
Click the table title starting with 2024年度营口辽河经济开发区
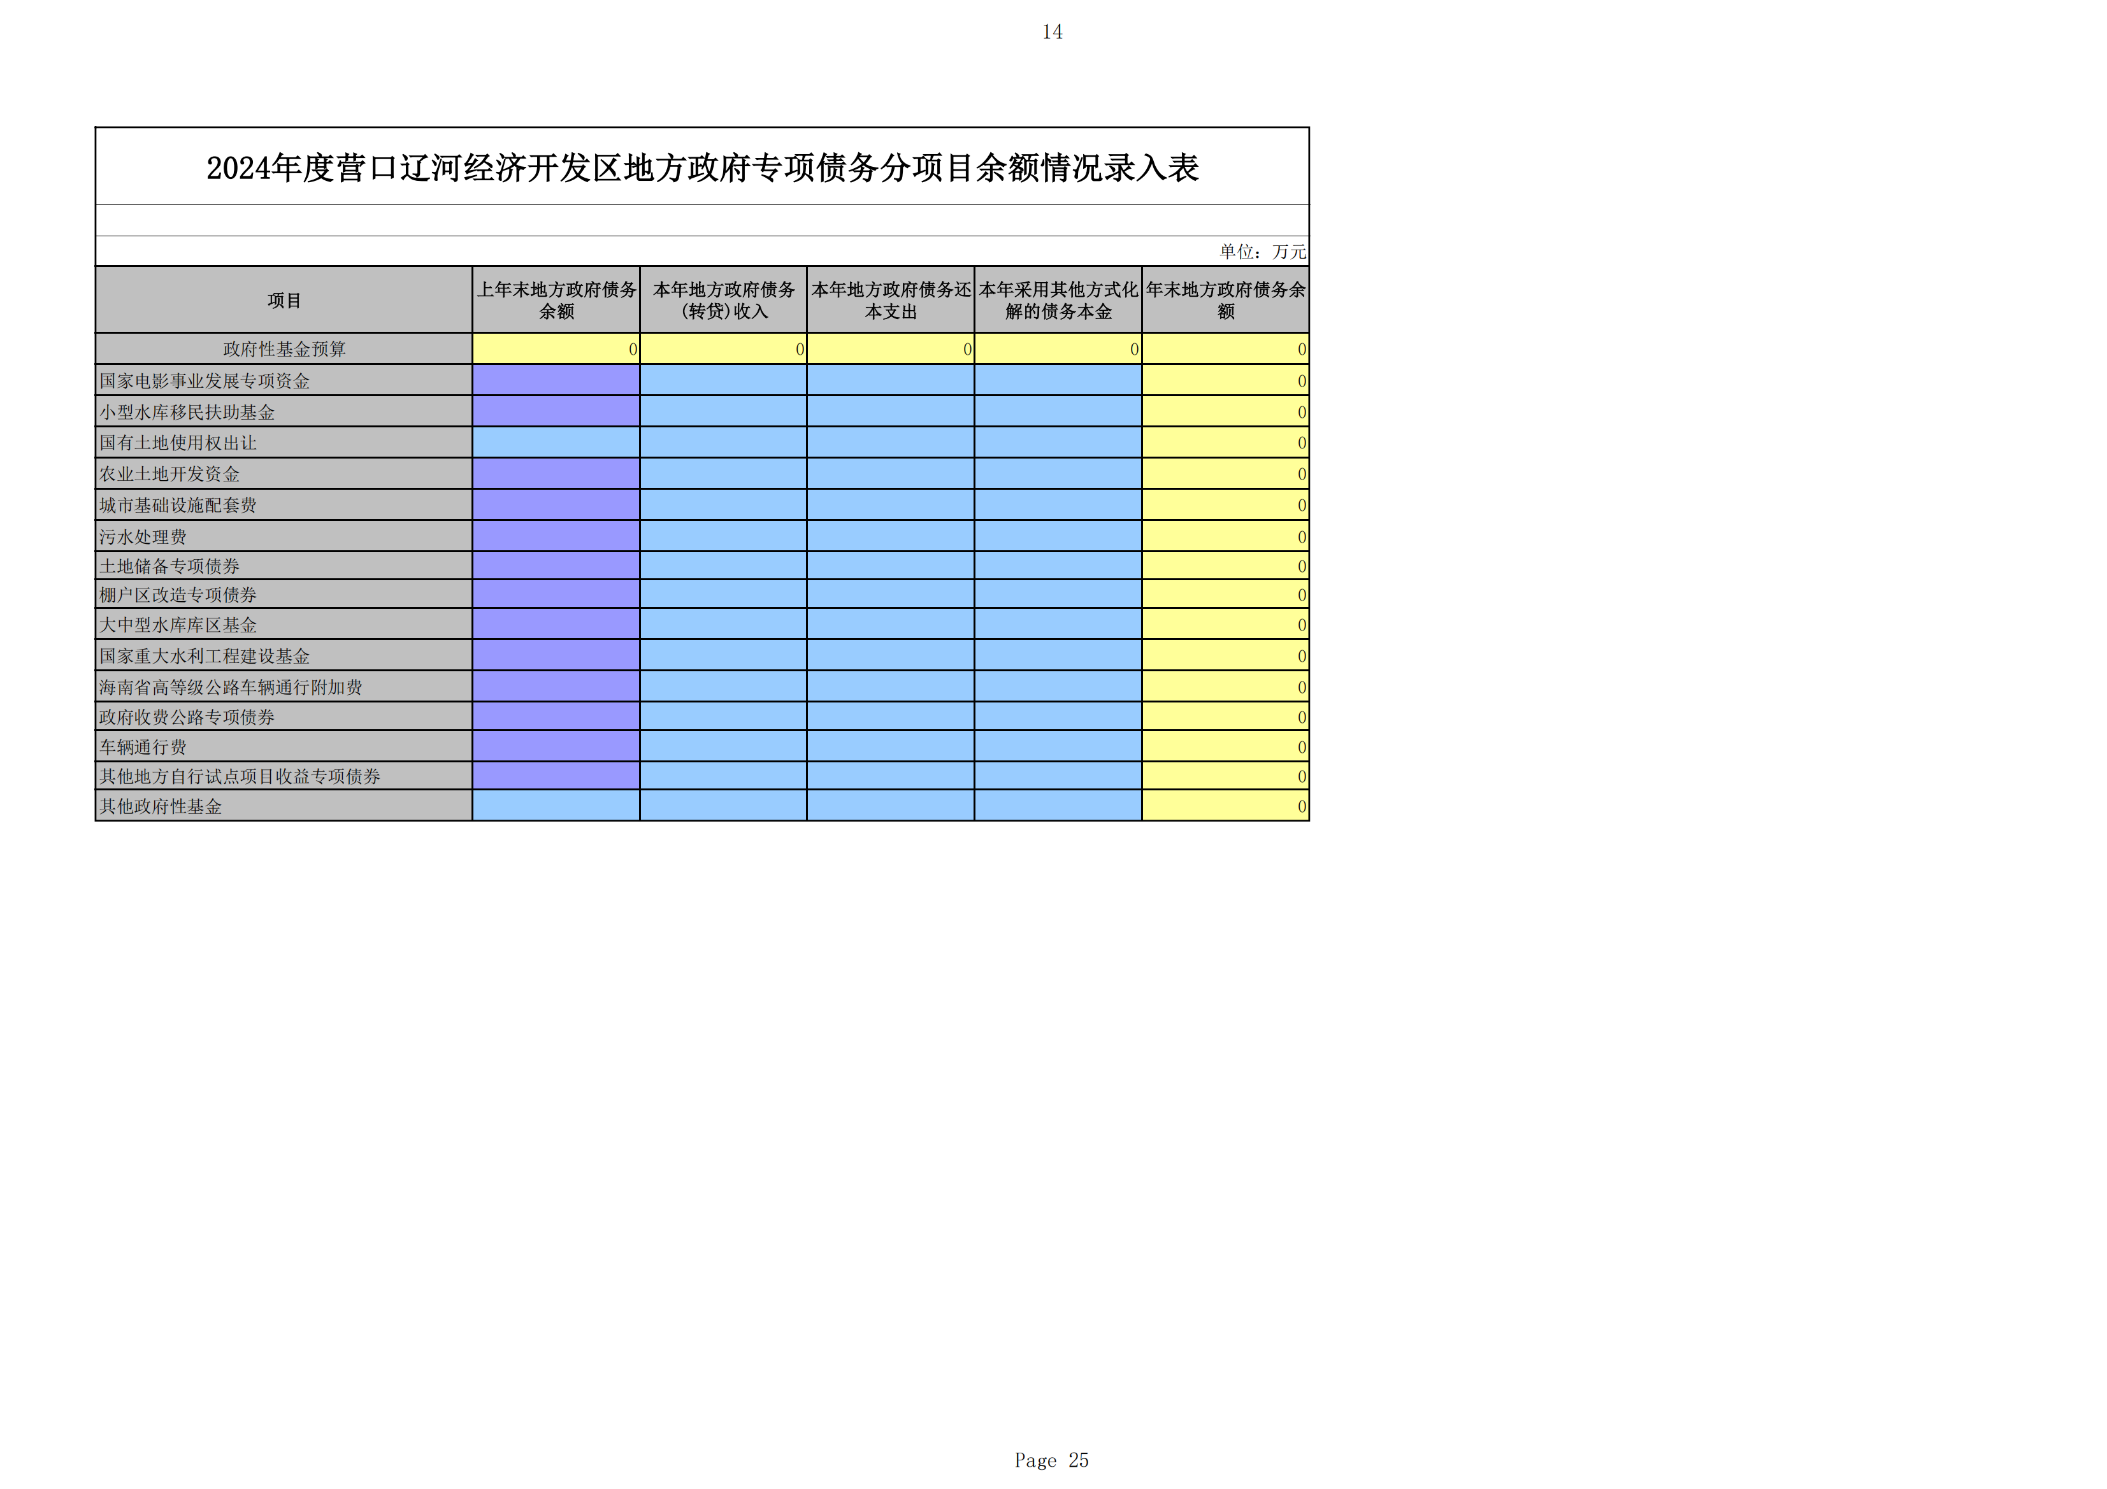tap(702, 168)
